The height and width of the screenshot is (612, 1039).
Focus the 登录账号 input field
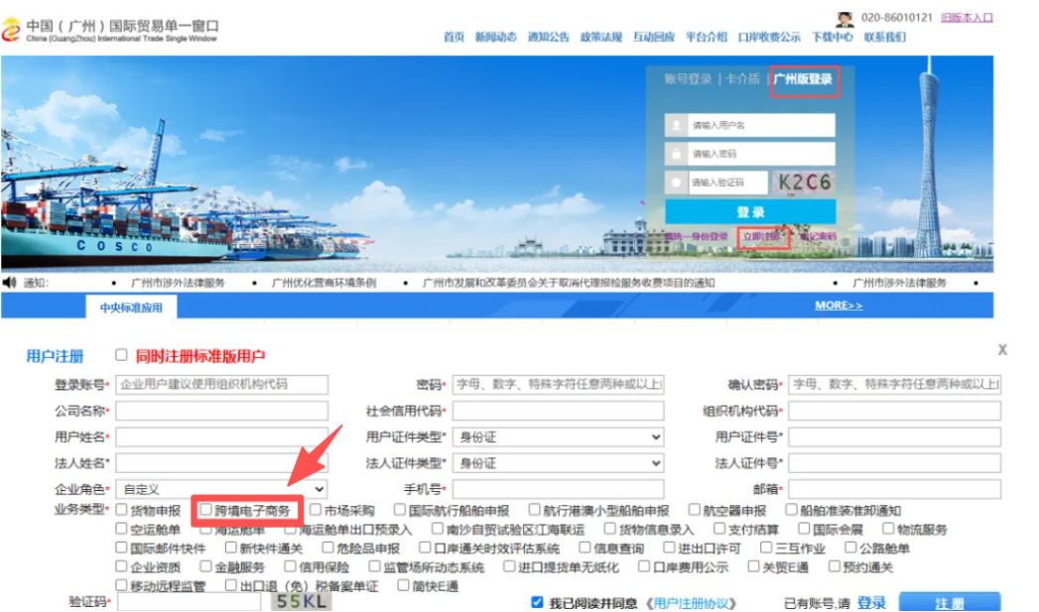[x=221, y=385]
